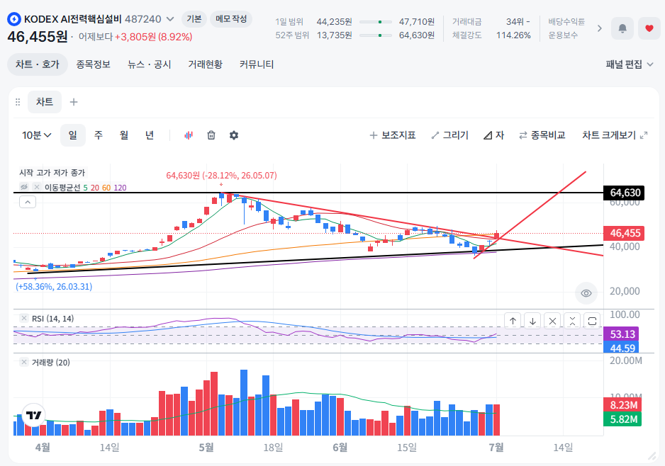Move RSI pane up with arrow icon
Image resolution: width=665 pixels, height=466 pixels.
pos(513,321)
